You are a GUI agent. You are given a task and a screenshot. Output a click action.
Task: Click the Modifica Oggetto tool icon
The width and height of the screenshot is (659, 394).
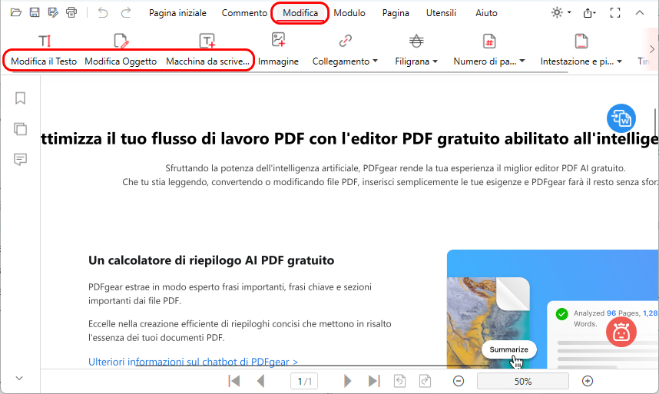coord(121,41)
